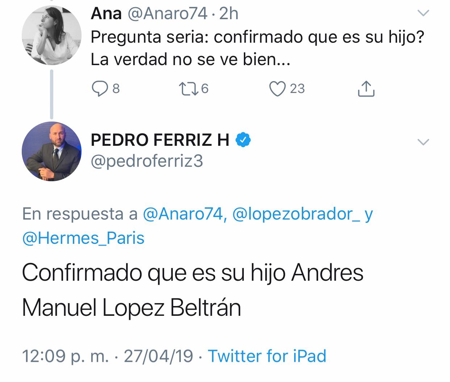The width and height of the screenshot is (450, 382).
Task: Open the options chevron on Ana's tweet
Action: [423, 14]
